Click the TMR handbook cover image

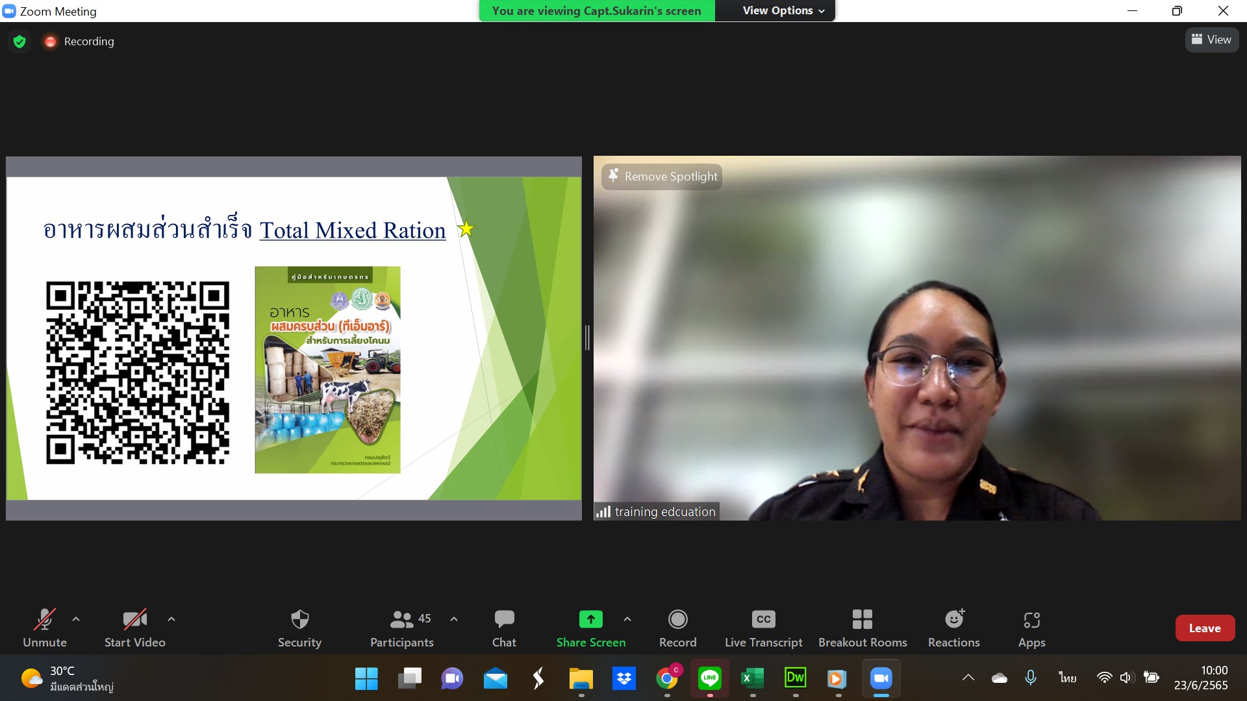[327, 369]
